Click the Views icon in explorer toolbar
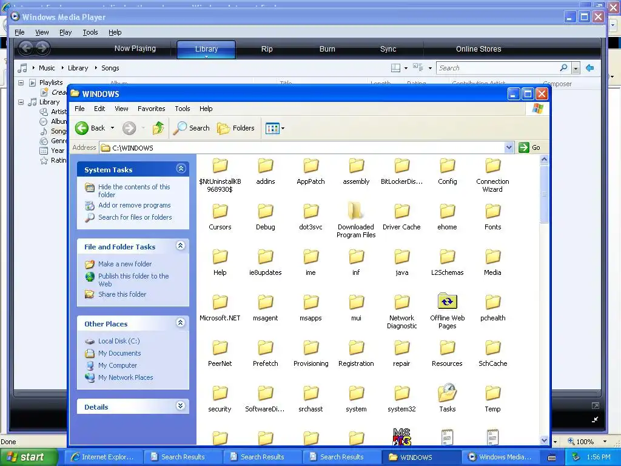Image resolution: width=621 pixels, height=466 pixels. pos(272,129)
